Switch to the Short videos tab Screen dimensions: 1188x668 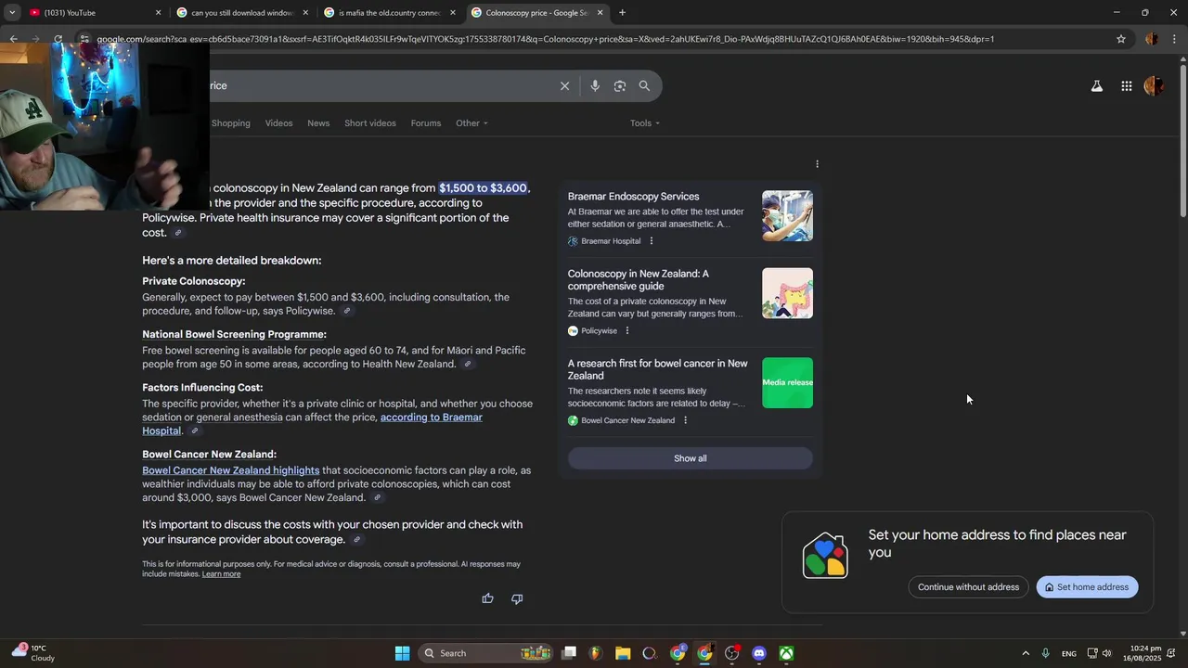[370, 123]
